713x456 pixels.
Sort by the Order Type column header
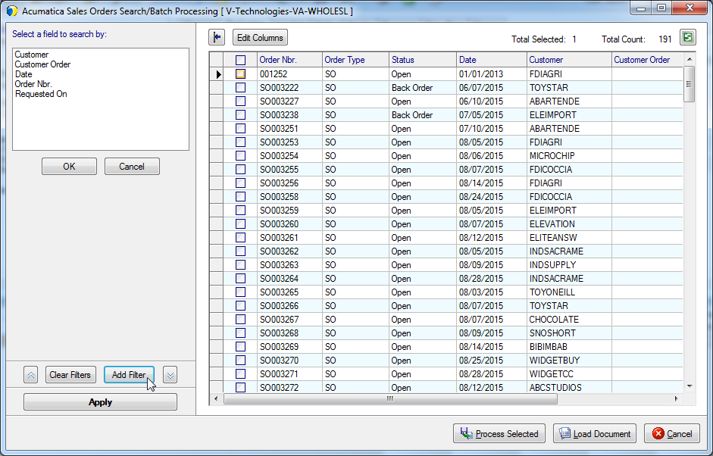click(x=355, y=60)
